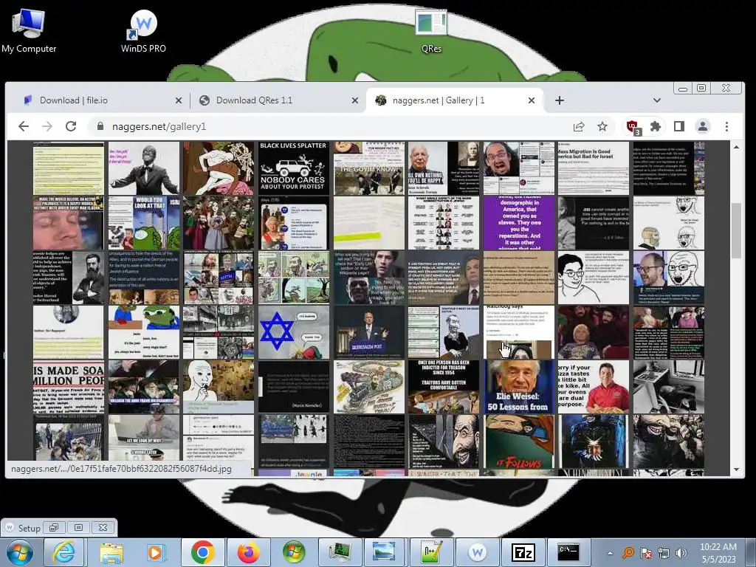Open Windows Explorer folder in taskbar
Image resolution: width=756 pixels, height=567 pixels.
[111, 552]
